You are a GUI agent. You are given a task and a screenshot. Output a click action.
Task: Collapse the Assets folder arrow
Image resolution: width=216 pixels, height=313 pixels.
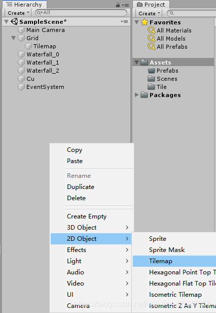pyautogui.click(x=137, y=62)
